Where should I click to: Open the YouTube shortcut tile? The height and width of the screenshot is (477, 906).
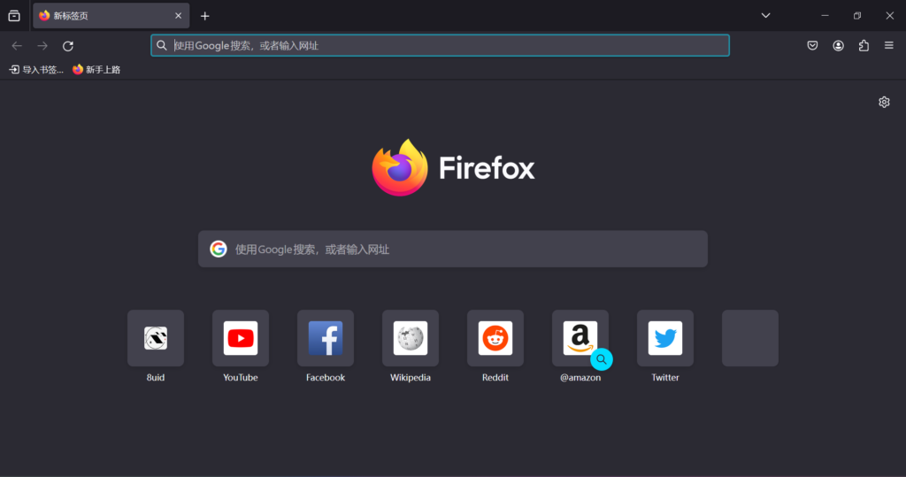(x=241, y=338)
